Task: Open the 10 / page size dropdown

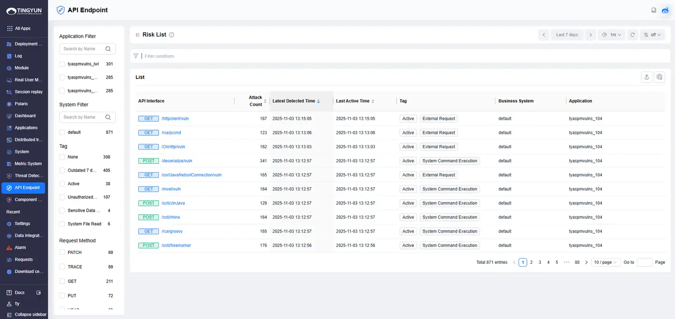Action: coord(606,262)
